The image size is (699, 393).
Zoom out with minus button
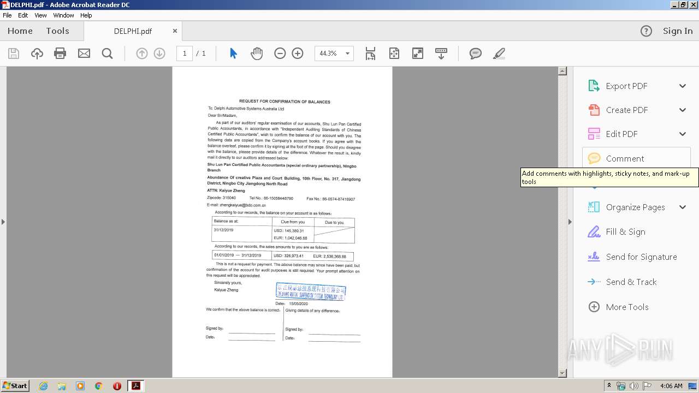click(x=280, y=53)
